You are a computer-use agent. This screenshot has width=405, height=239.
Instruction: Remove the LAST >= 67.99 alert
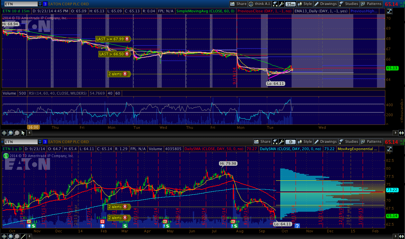coord(127,39)
